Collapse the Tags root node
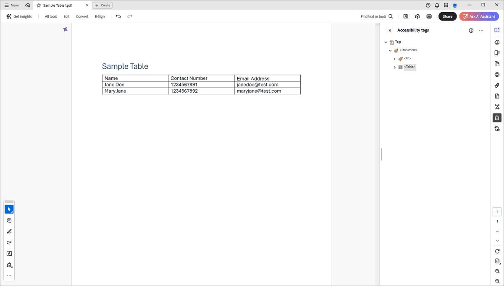The height and width of the screenshot is (286, 504). tap(386, 42)
